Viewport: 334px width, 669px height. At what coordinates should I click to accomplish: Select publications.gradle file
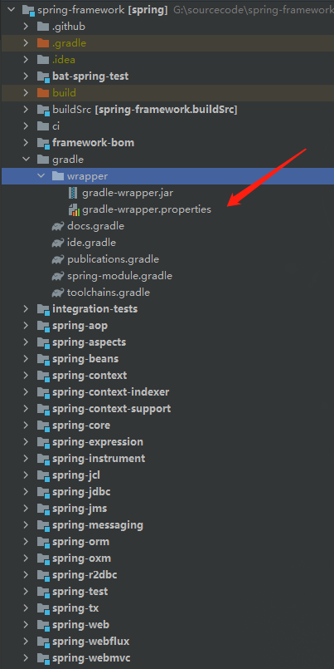coord(114,259)
